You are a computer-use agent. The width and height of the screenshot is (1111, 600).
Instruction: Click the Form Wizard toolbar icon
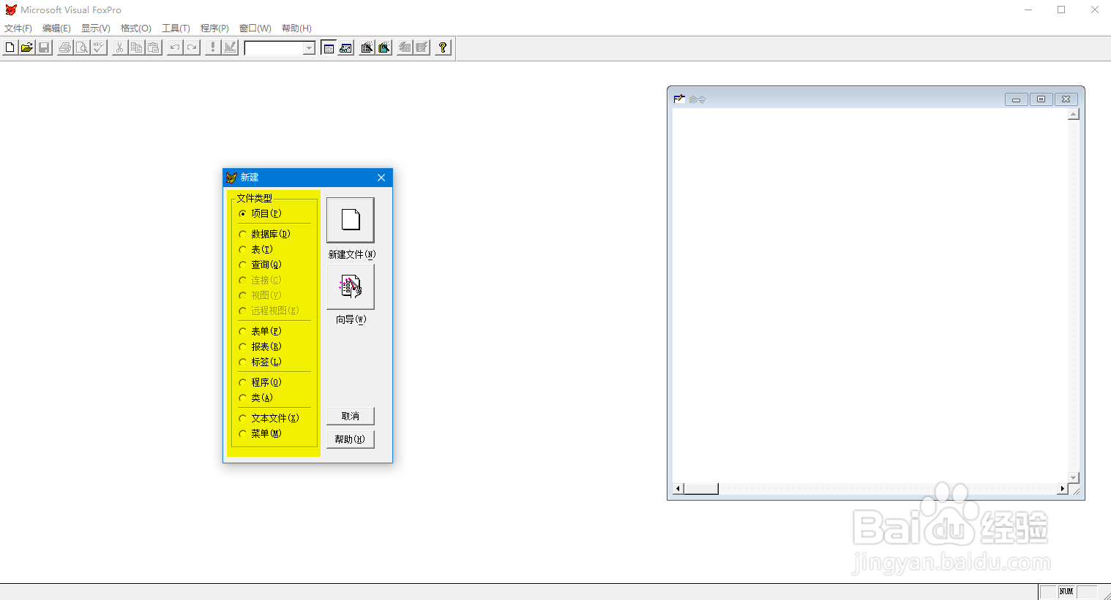click(x=367, y=48)
